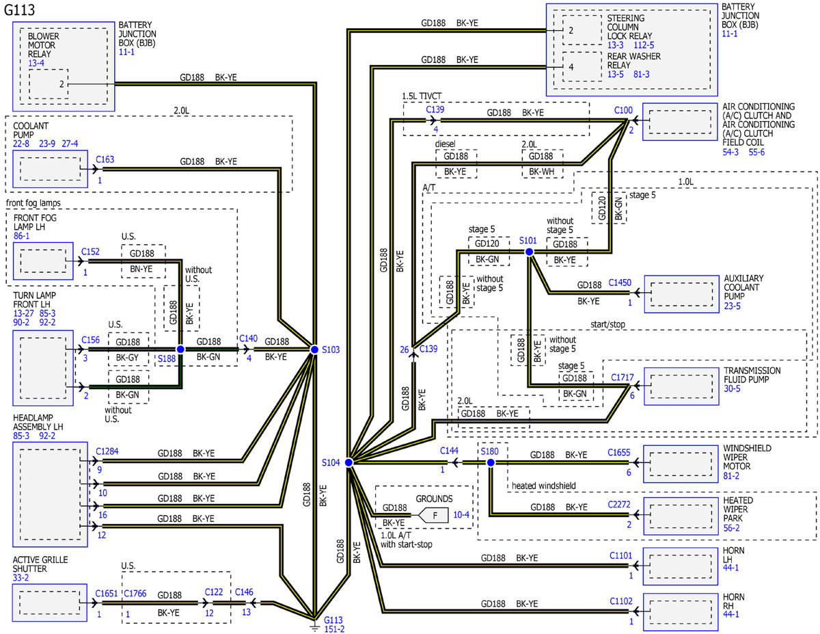Click connector label C146

coord(245,594)
